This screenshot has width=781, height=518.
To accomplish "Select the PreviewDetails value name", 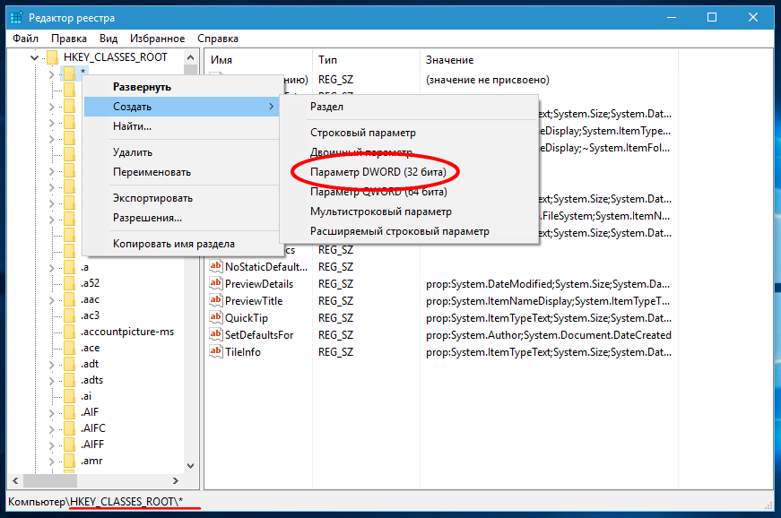I will (x=259, y=284).
